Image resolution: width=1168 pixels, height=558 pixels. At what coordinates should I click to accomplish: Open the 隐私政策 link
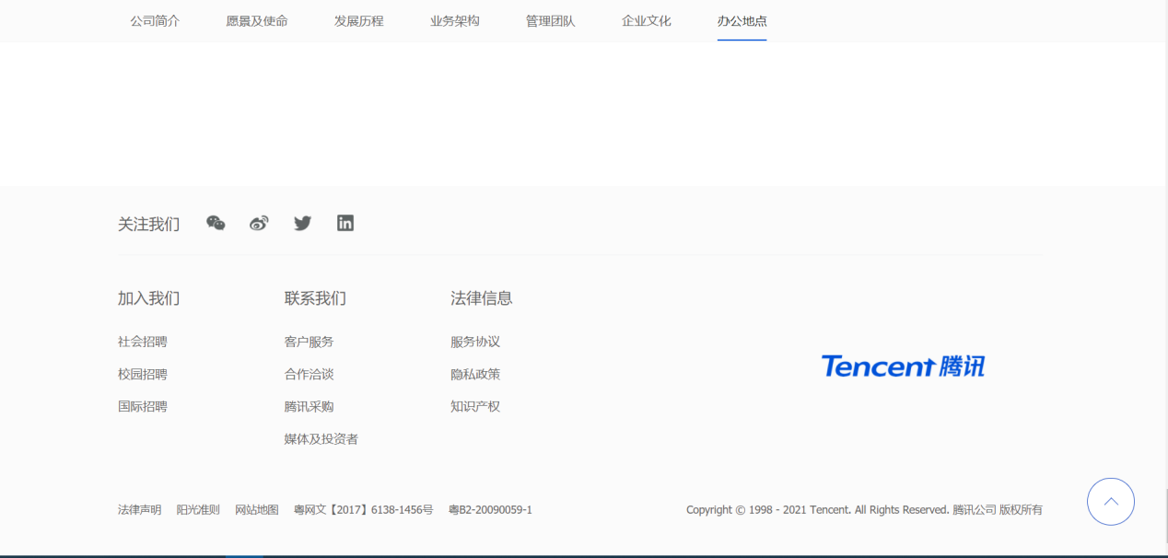pos(475,374)
